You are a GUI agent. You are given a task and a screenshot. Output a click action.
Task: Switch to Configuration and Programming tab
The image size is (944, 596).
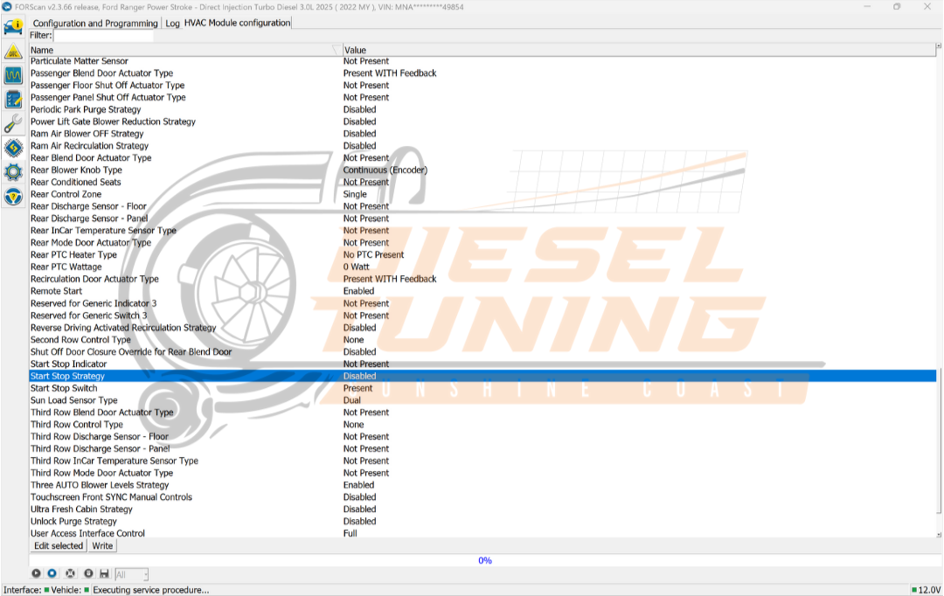[x=95, y=23]
